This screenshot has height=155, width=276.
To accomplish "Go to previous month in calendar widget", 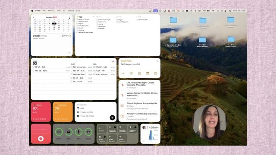I will click(x=34, y=17).
